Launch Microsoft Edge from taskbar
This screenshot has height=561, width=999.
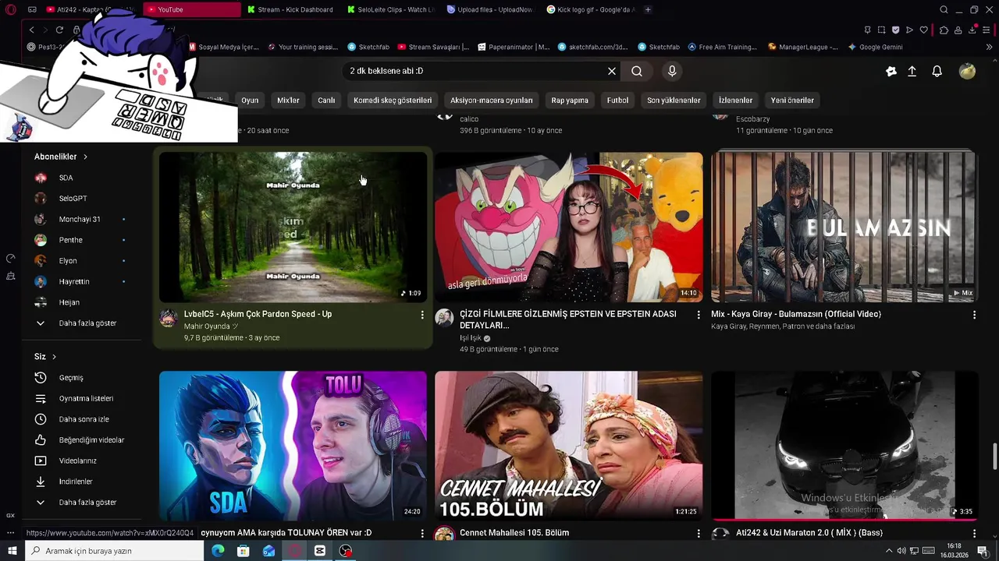coord(218,551)
